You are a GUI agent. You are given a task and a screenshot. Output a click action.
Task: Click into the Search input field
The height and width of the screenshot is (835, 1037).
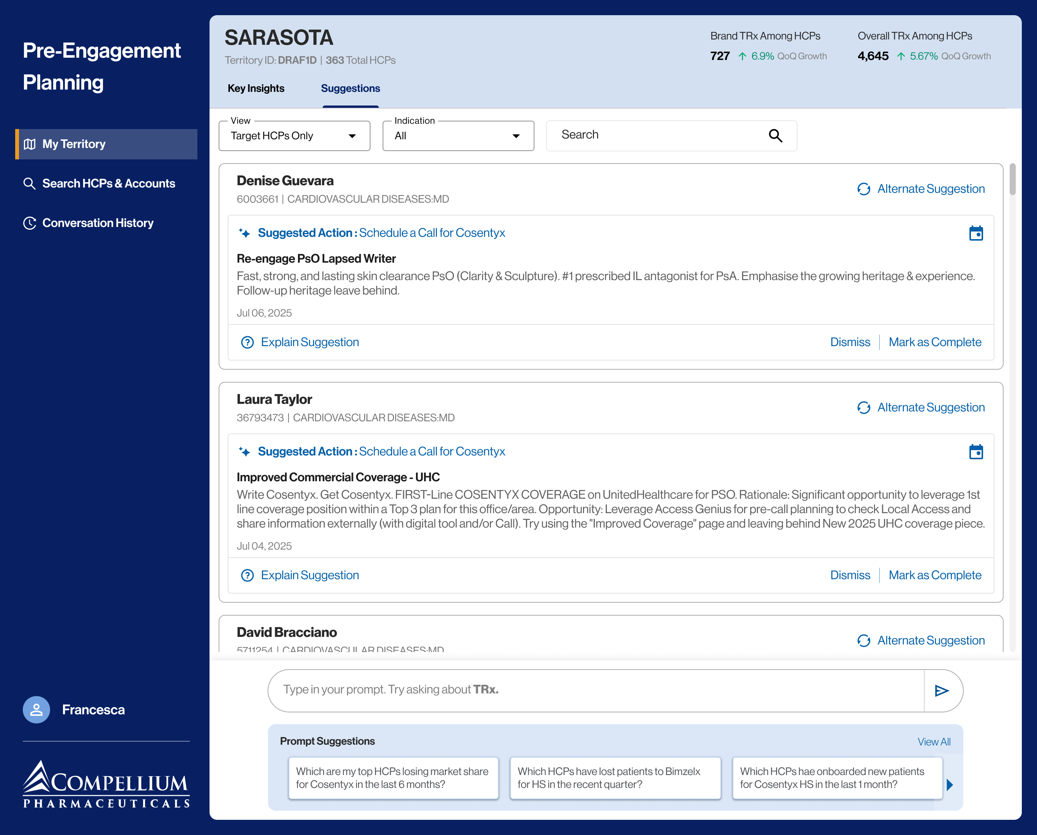click(x=671, y=135)
